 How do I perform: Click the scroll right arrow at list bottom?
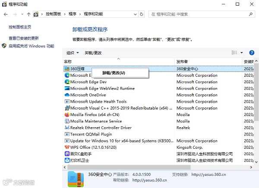tap(251, 167)
